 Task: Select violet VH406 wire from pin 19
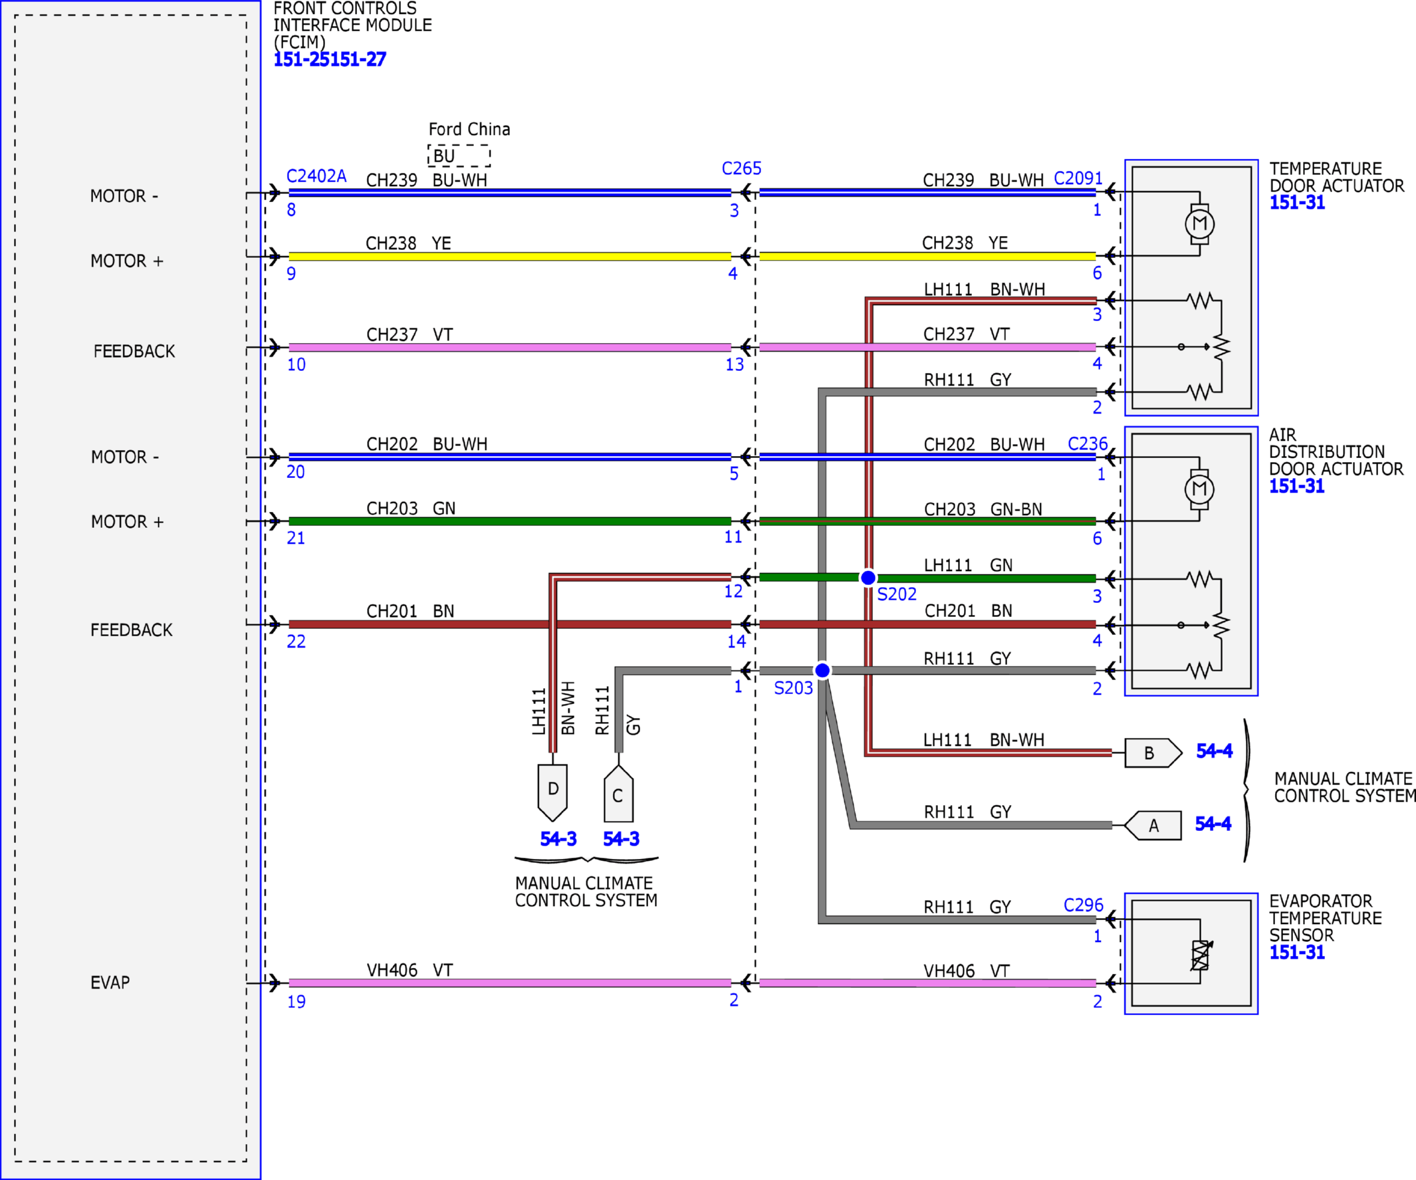pos(510,983)
